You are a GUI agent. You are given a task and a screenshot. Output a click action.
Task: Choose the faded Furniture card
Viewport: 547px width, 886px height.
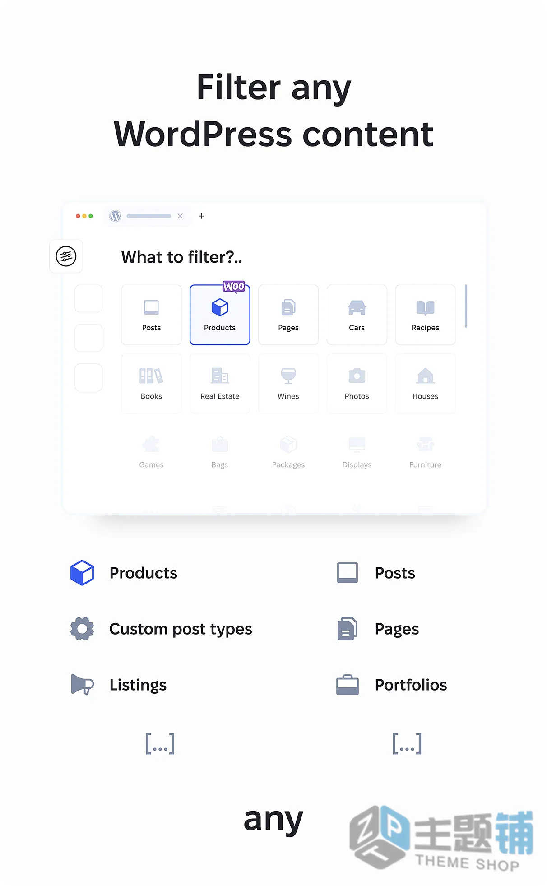(x=425, y=452)
